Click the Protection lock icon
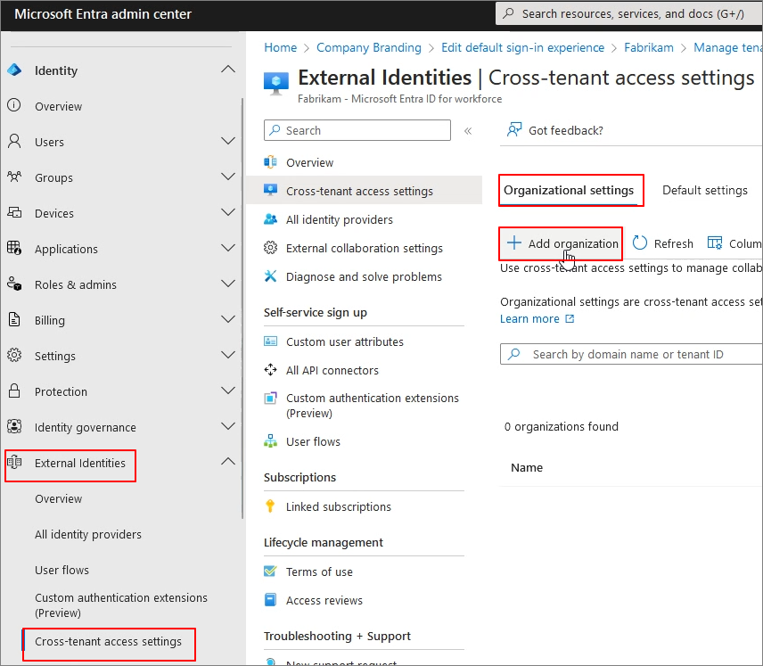Image resolution: width=763 pixels, height=666 pixels. [14, 391]
